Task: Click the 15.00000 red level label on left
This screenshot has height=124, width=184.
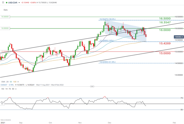Action: (x=5, y=52)
